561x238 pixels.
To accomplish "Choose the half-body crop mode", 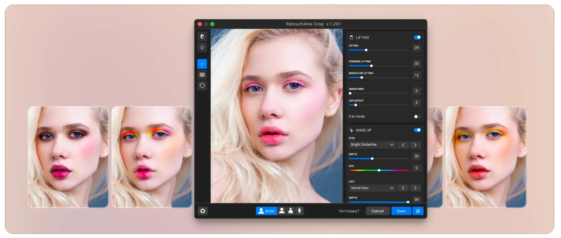I will [x=291, y=211].
